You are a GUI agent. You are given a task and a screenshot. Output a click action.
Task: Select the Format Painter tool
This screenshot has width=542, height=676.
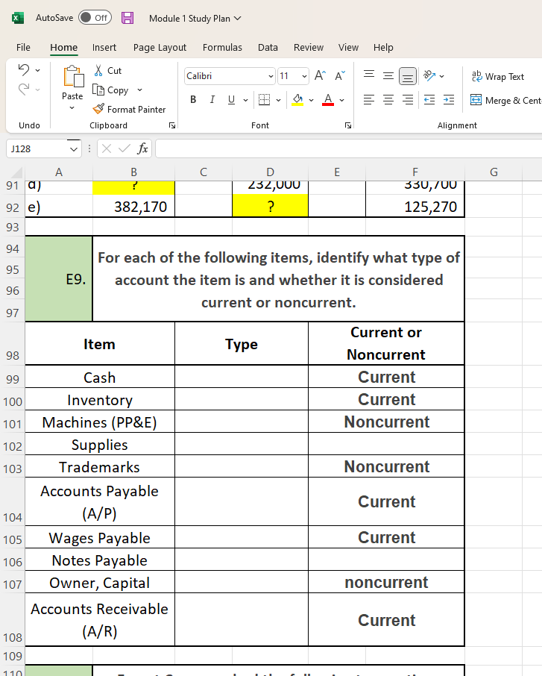coord(129,110)
